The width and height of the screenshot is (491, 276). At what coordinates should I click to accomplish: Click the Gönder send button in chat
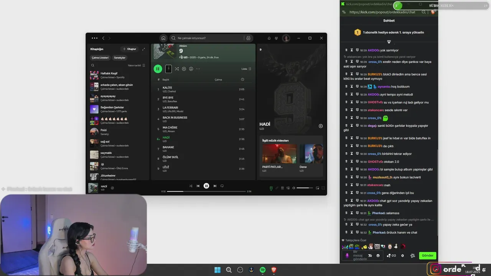tap(427, 256)
